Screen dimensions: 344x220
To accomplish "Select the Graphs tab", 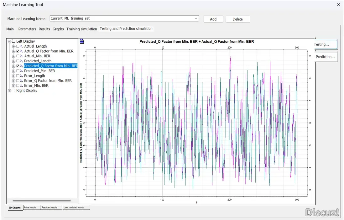I will (x=58, y=29).
